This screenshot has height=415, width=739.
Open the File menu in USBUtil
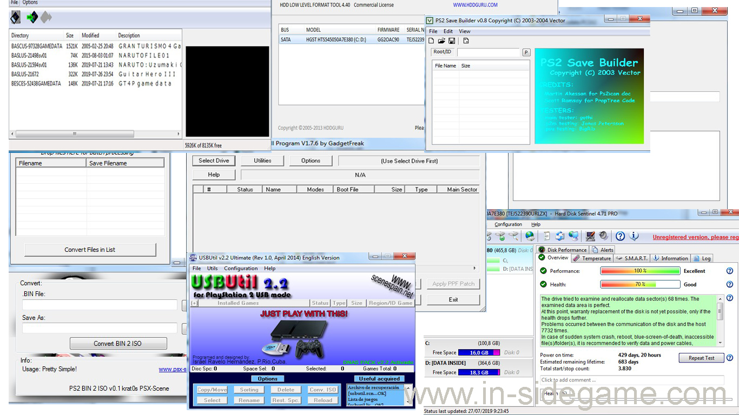coord(197,268)
